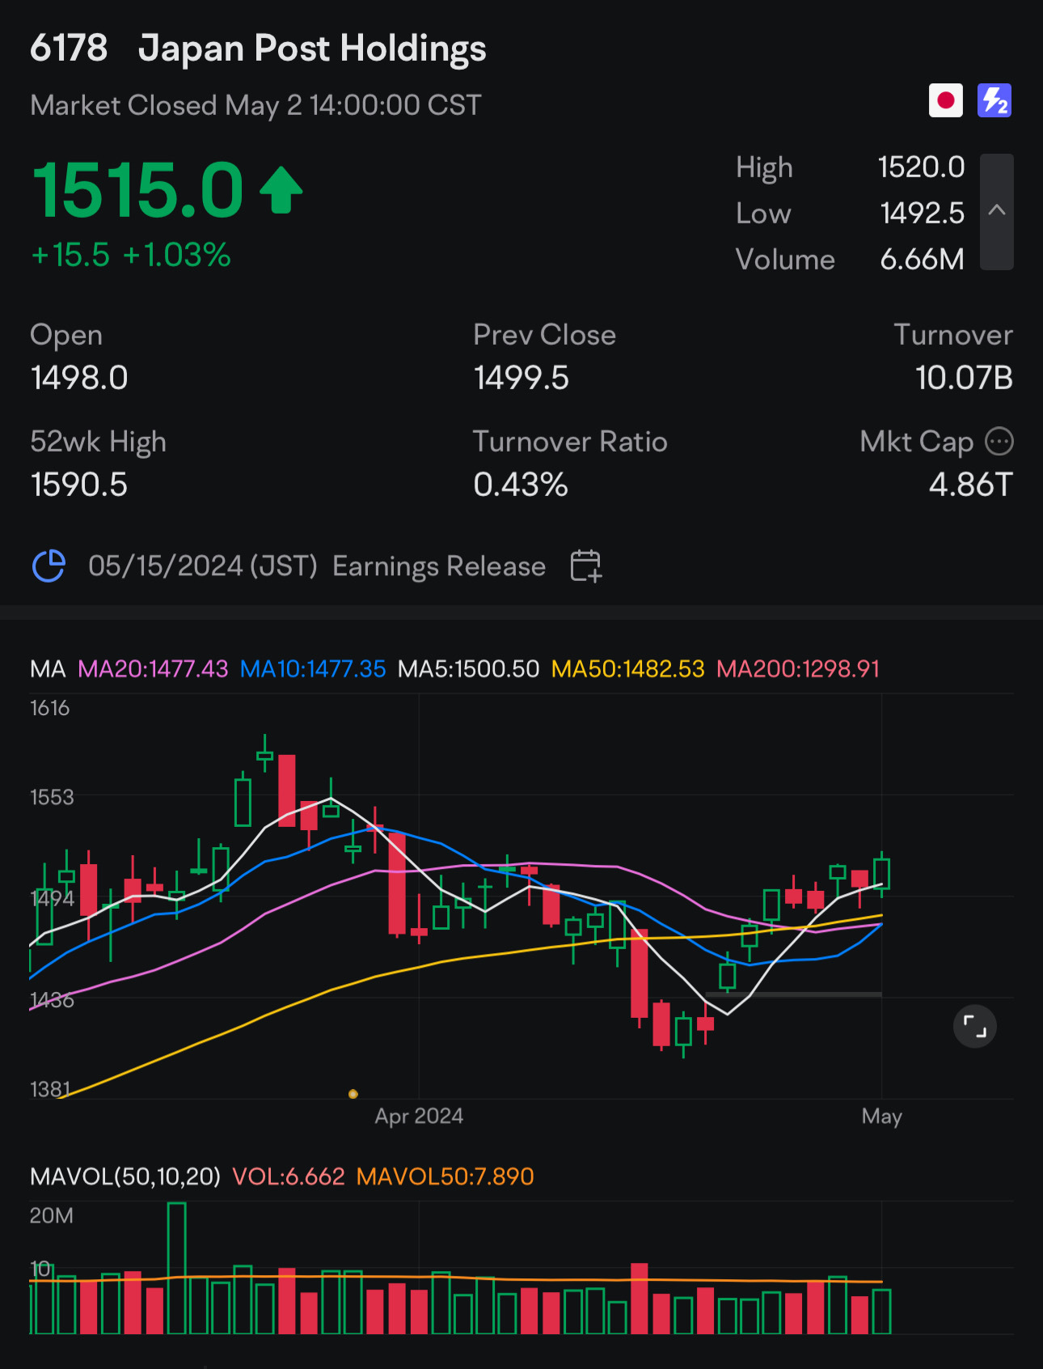The height and width of the screenshot is (1369, 1043).
Task: Tap the Apr 2024 date axis label
Action: [419, 1117]
